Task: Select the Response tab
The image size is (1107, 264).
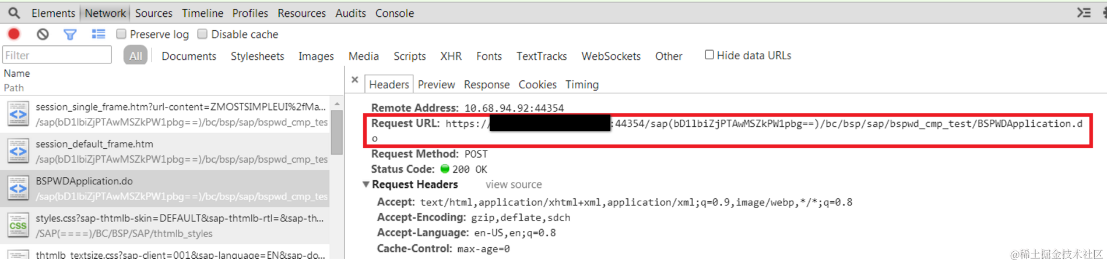Action: click(x=487, y=84)
